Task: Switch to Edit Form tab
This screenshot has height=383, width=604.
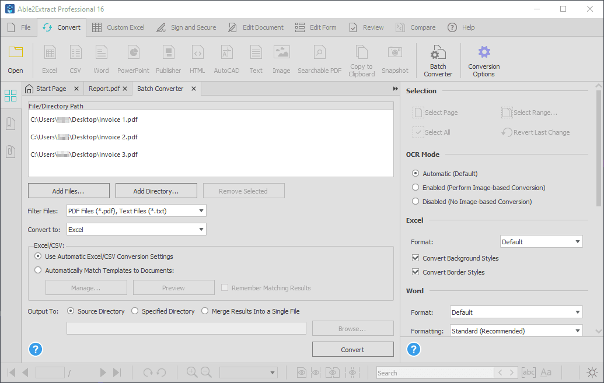Action: pyautogui.click(x=316, y=27)
